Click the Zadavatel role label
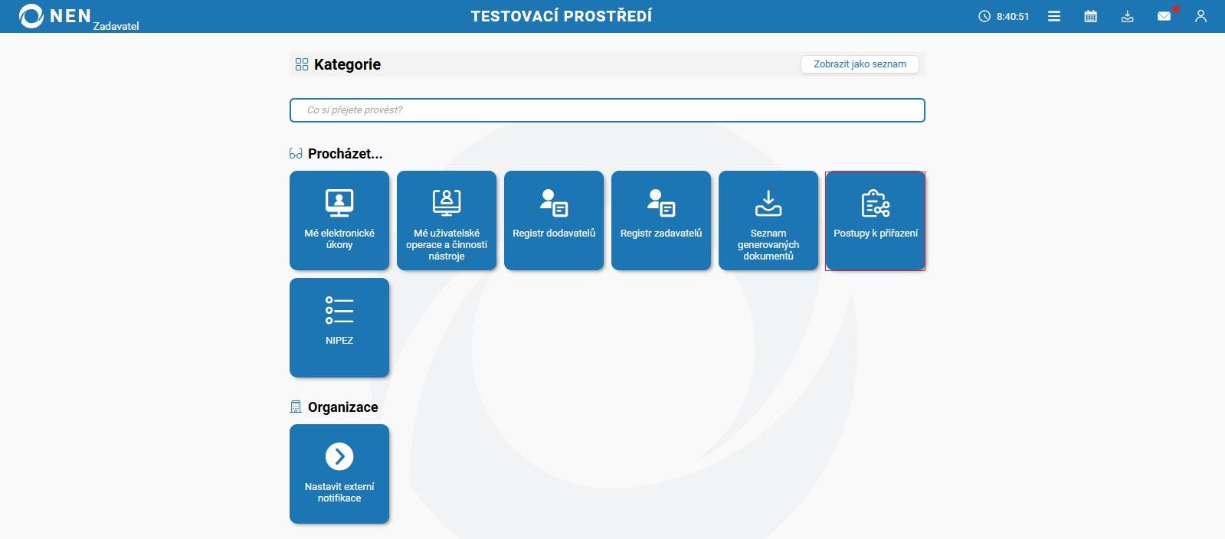The image size is (1225, 539). [116, 26]
